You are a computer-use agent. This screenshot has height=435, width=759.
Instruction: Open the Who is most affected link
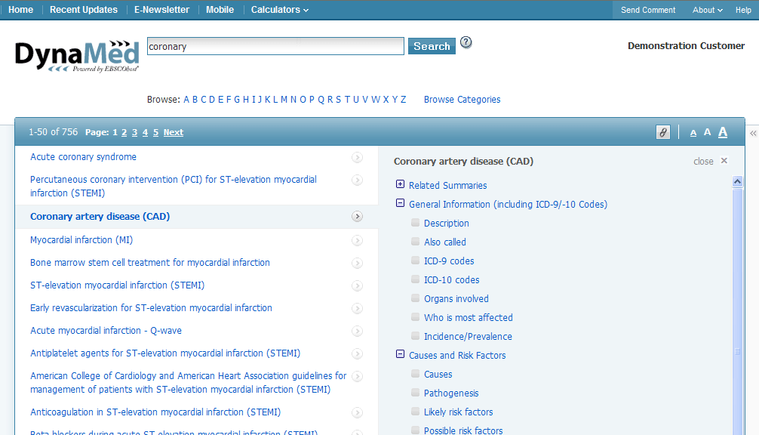click(468, 318)
